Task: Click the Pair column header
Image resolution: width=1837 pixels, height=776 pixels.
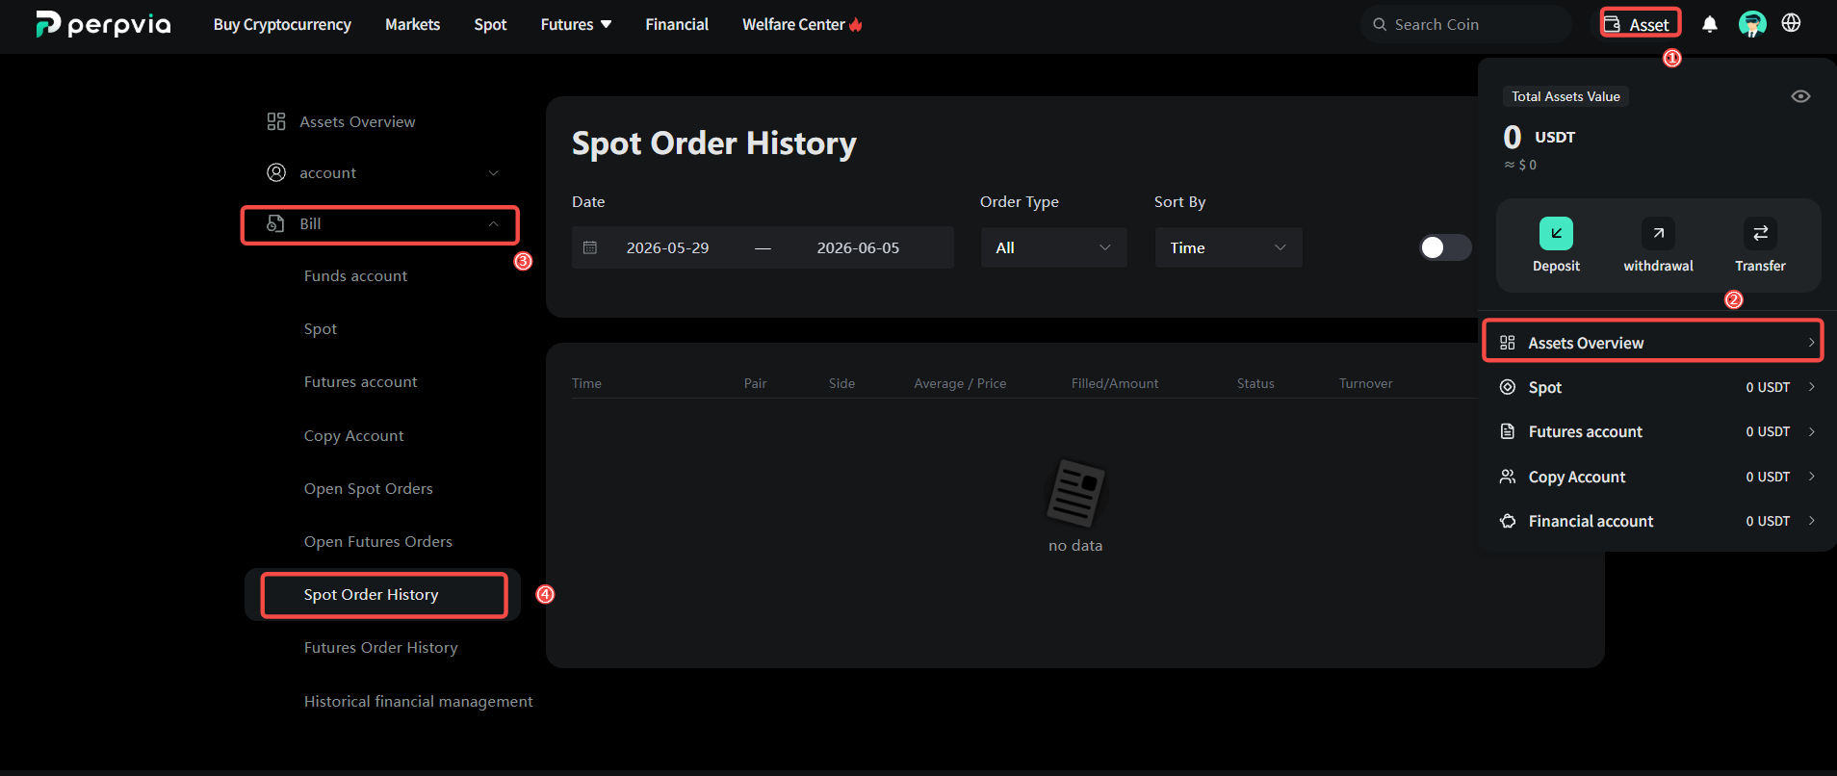Action: tap(755, 383)
